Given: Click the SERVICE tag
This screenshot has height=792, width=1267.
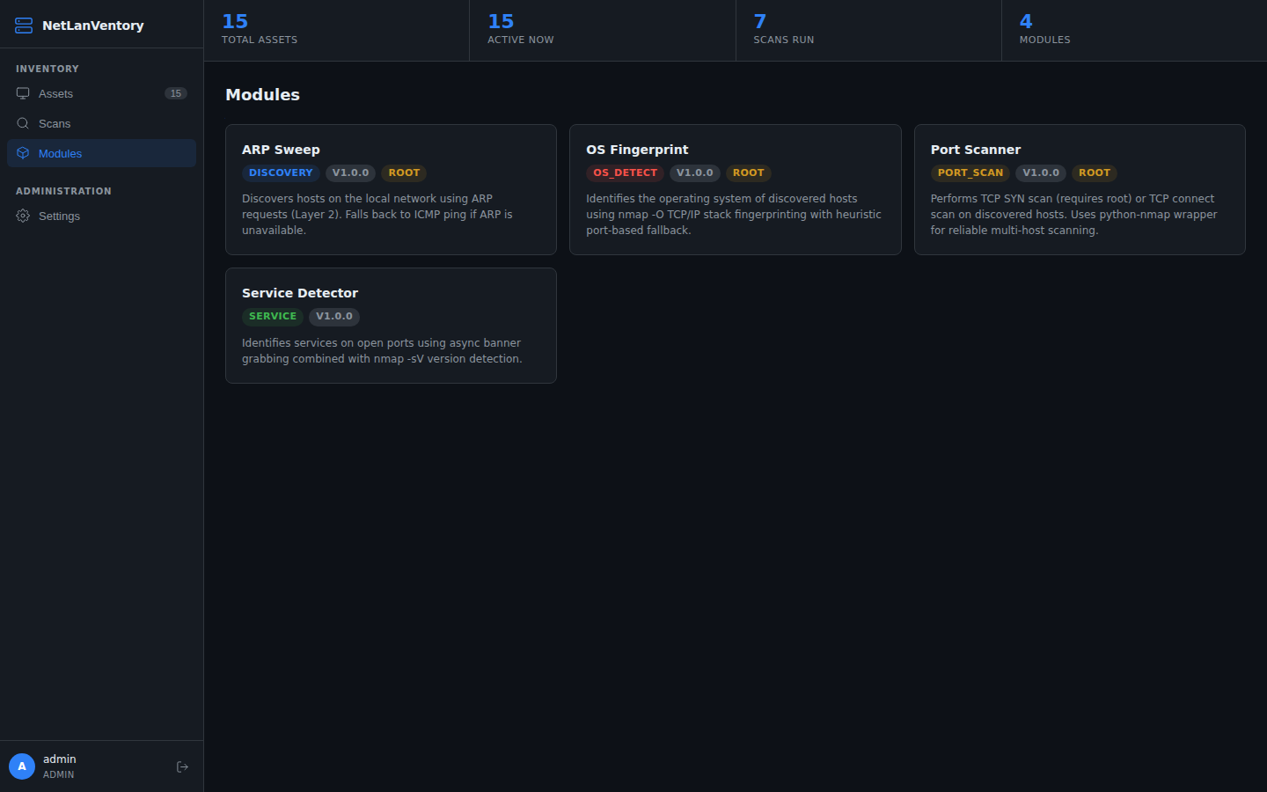Looking at the screenshot, I should (273, 317).
